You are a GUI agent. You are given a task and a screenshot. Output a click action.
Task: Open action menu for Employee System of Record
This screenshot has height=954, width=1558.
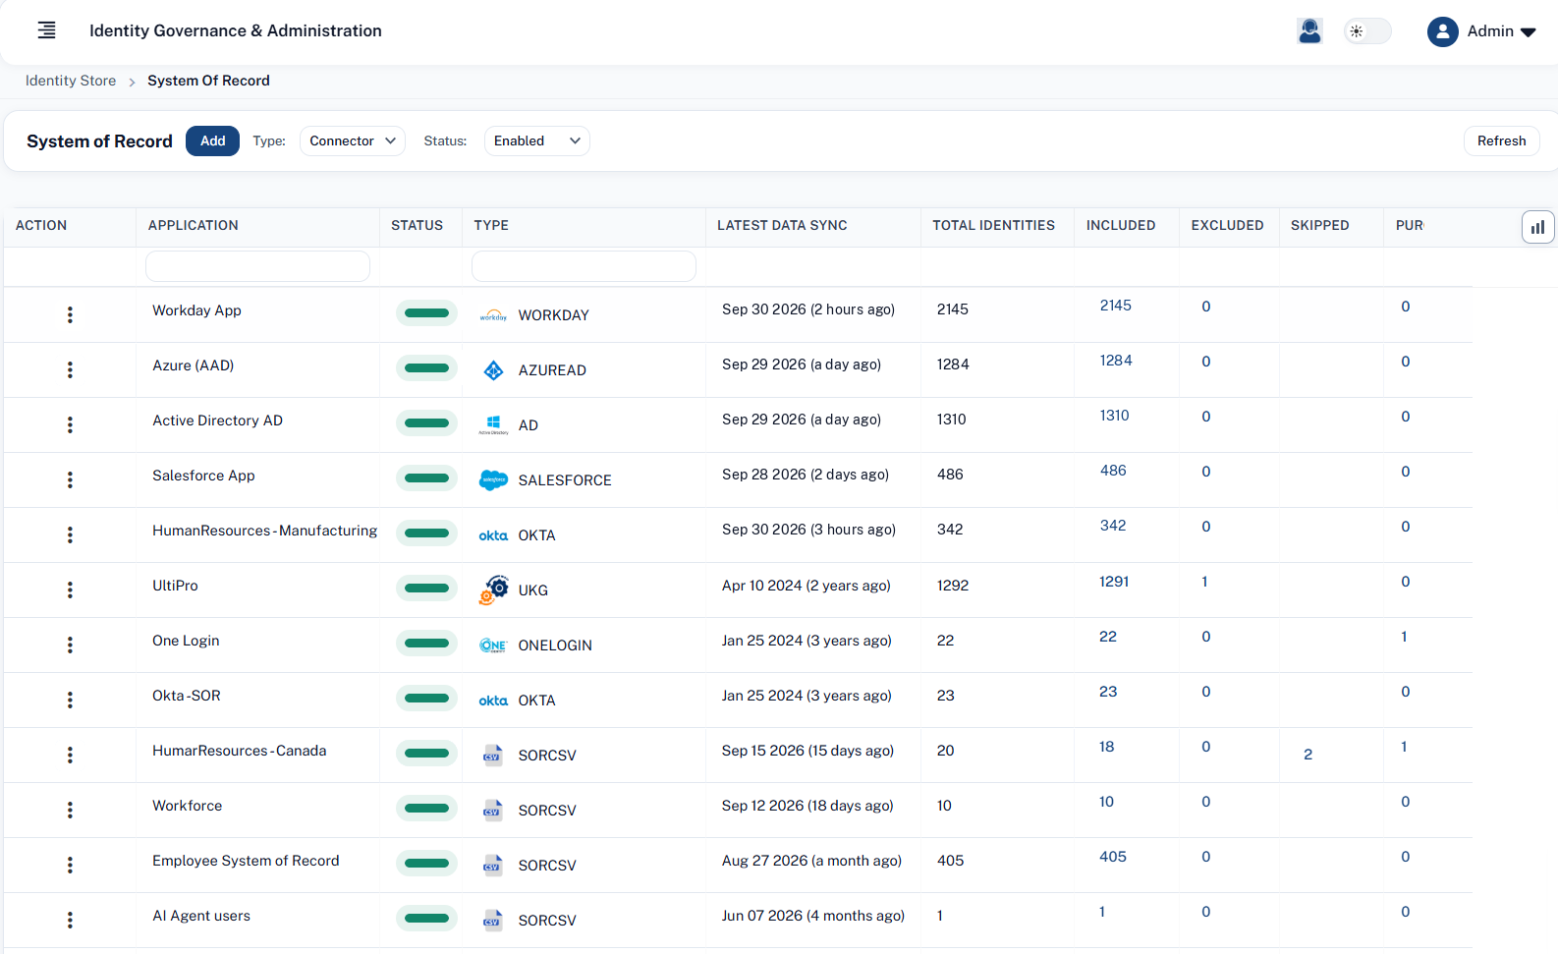(x=70, y=865)
